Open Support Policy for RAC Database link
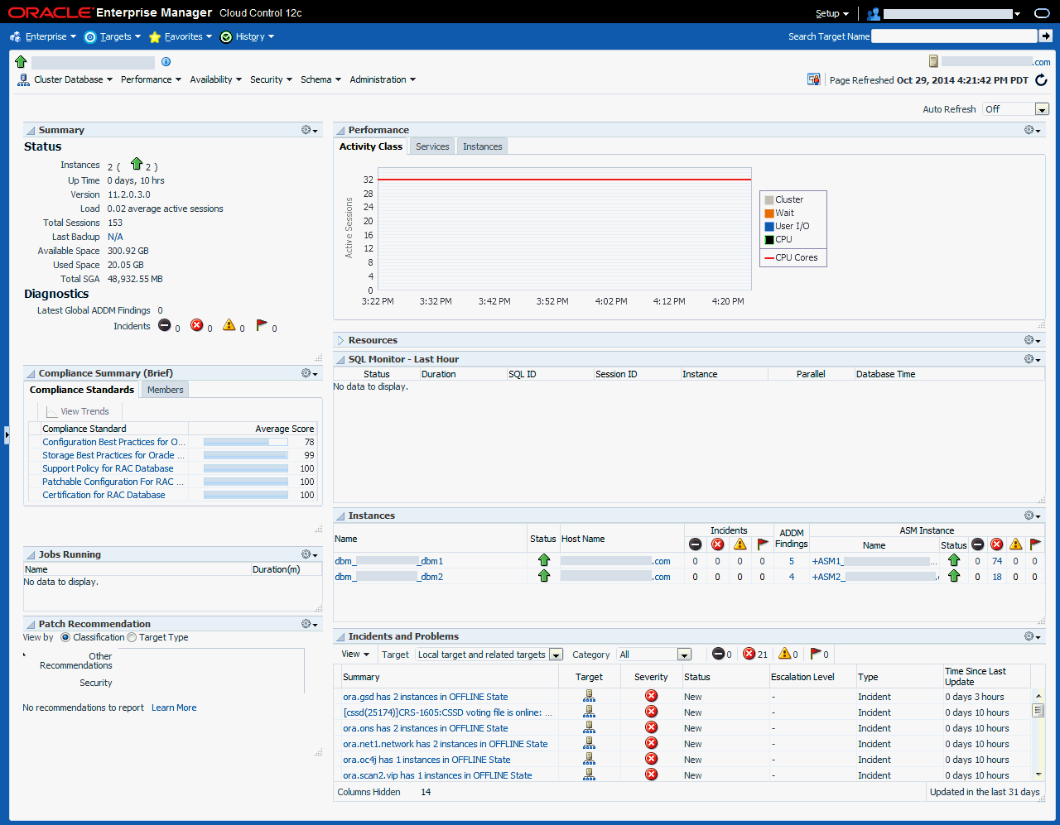This screenshot has height=825, width=1060. [108, 468]
